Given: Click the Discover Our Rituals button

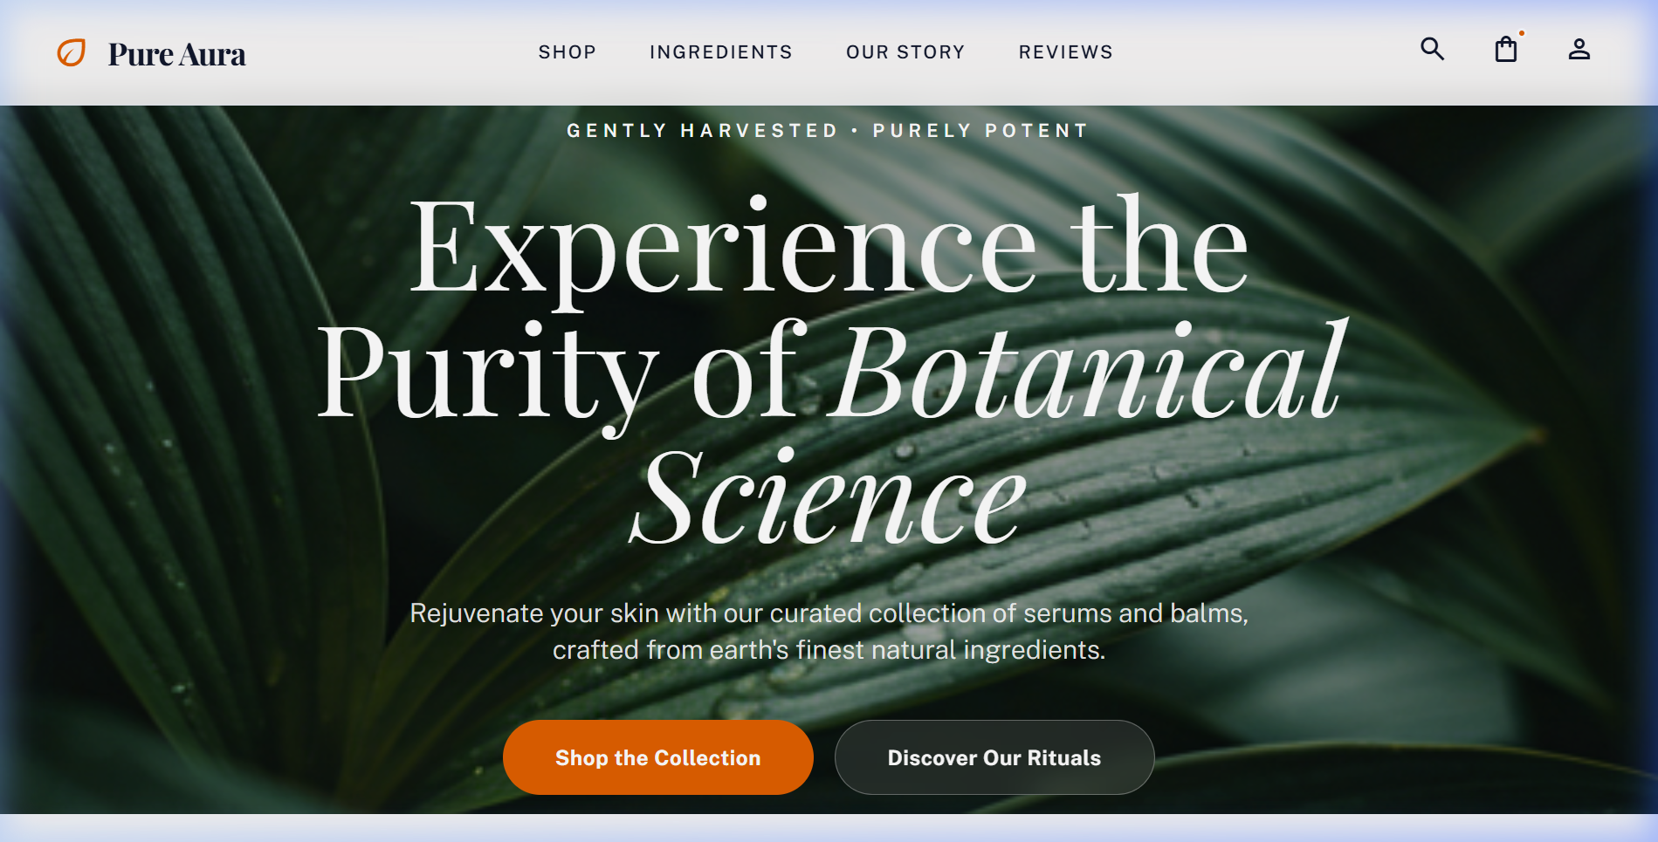Looking at the screenshot, I should pyautogui.click(x=994, y=757).
